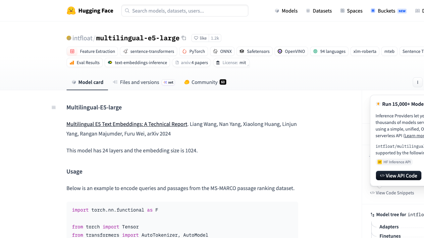Select the License mit tag
Screen dimensions: 424x238
coord(231,62)
